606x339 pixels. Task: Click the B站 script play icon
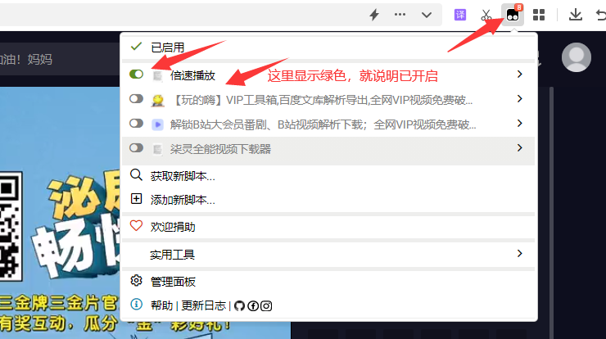(x=157, y=124)
